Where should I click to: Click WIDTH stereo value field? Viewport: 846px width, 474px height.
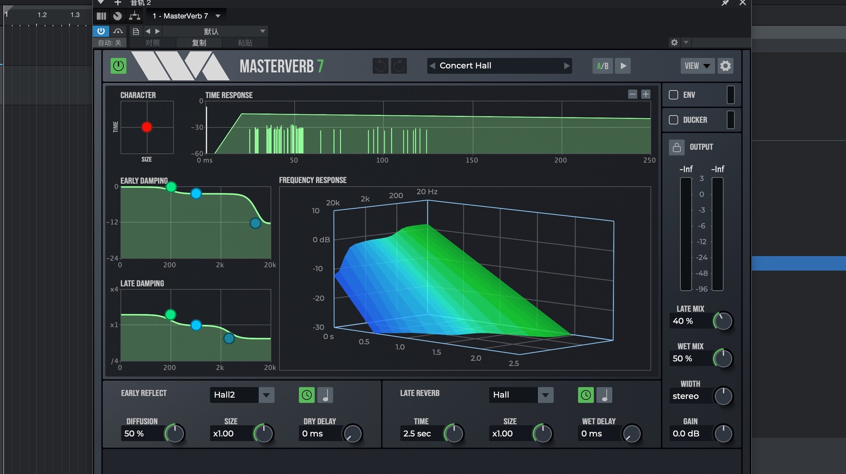coord(690,396)
